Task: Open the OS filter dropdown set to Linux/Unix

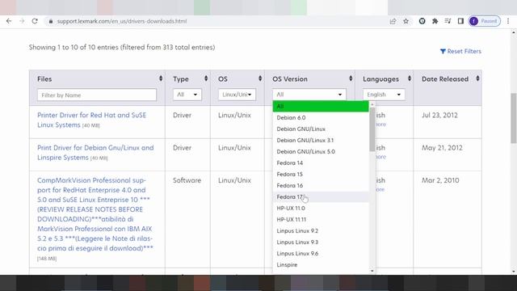Action: 237,95
